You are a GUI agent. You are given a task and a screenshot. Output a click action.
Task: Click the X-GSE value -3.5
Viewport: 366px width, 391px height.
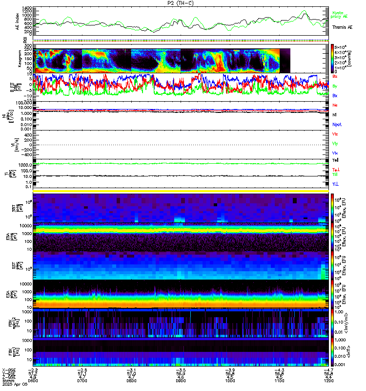tap(181, 370)
